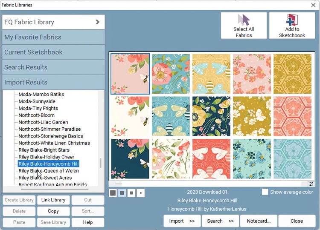Select Northcott-Shimmer Paradise in the tree
The height and width of the screenshot is (230, 320).
click(49, 129)
